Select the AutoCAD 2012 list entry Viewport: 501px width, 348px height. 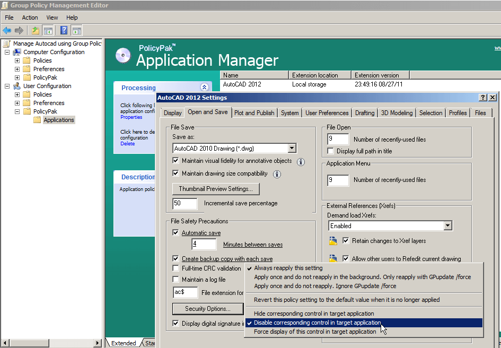pos(242,84)
